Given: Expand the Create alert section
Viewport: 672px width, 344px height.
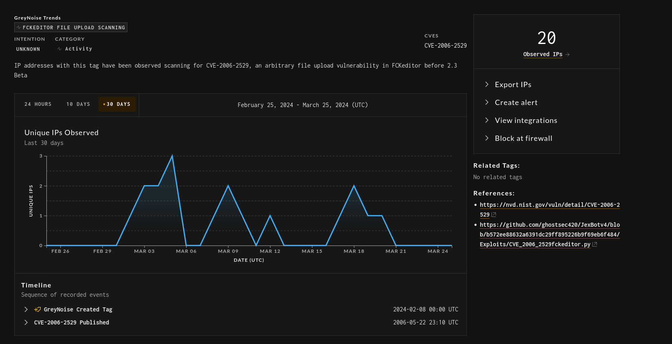Looking at the screenshot, I should click(516, 103).
